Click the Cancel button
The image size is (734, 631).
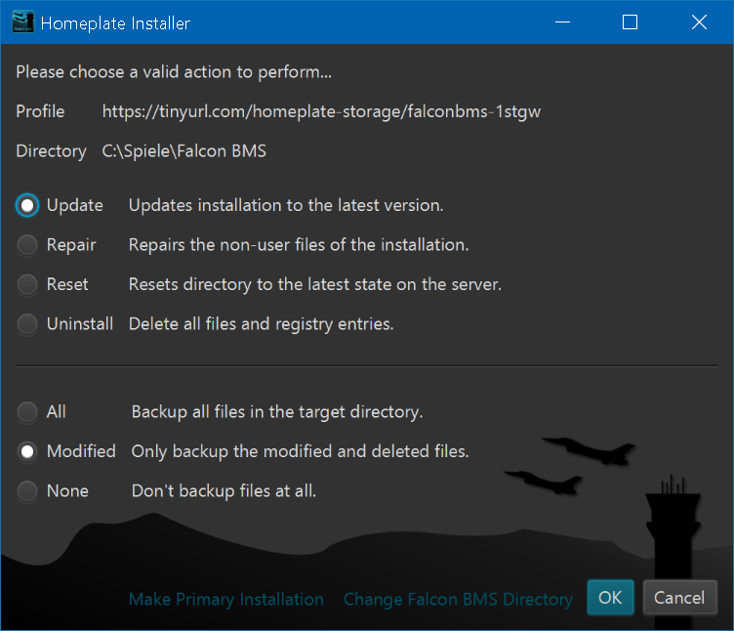click(679, 598)
